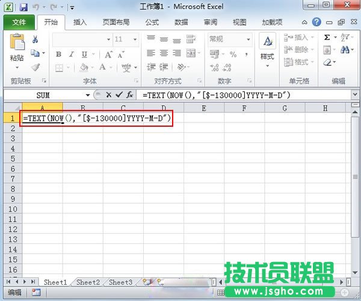Toggle Underline formatting
The image size is (361, 301).
pos(84,55)
